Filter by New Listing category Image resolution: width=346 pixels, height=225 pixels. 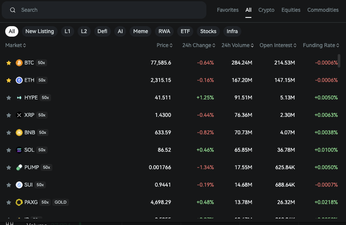click(40, 31)
